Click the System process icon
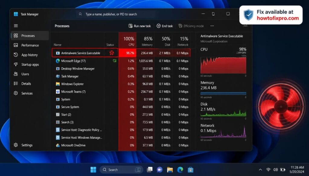 click(58, 99)
